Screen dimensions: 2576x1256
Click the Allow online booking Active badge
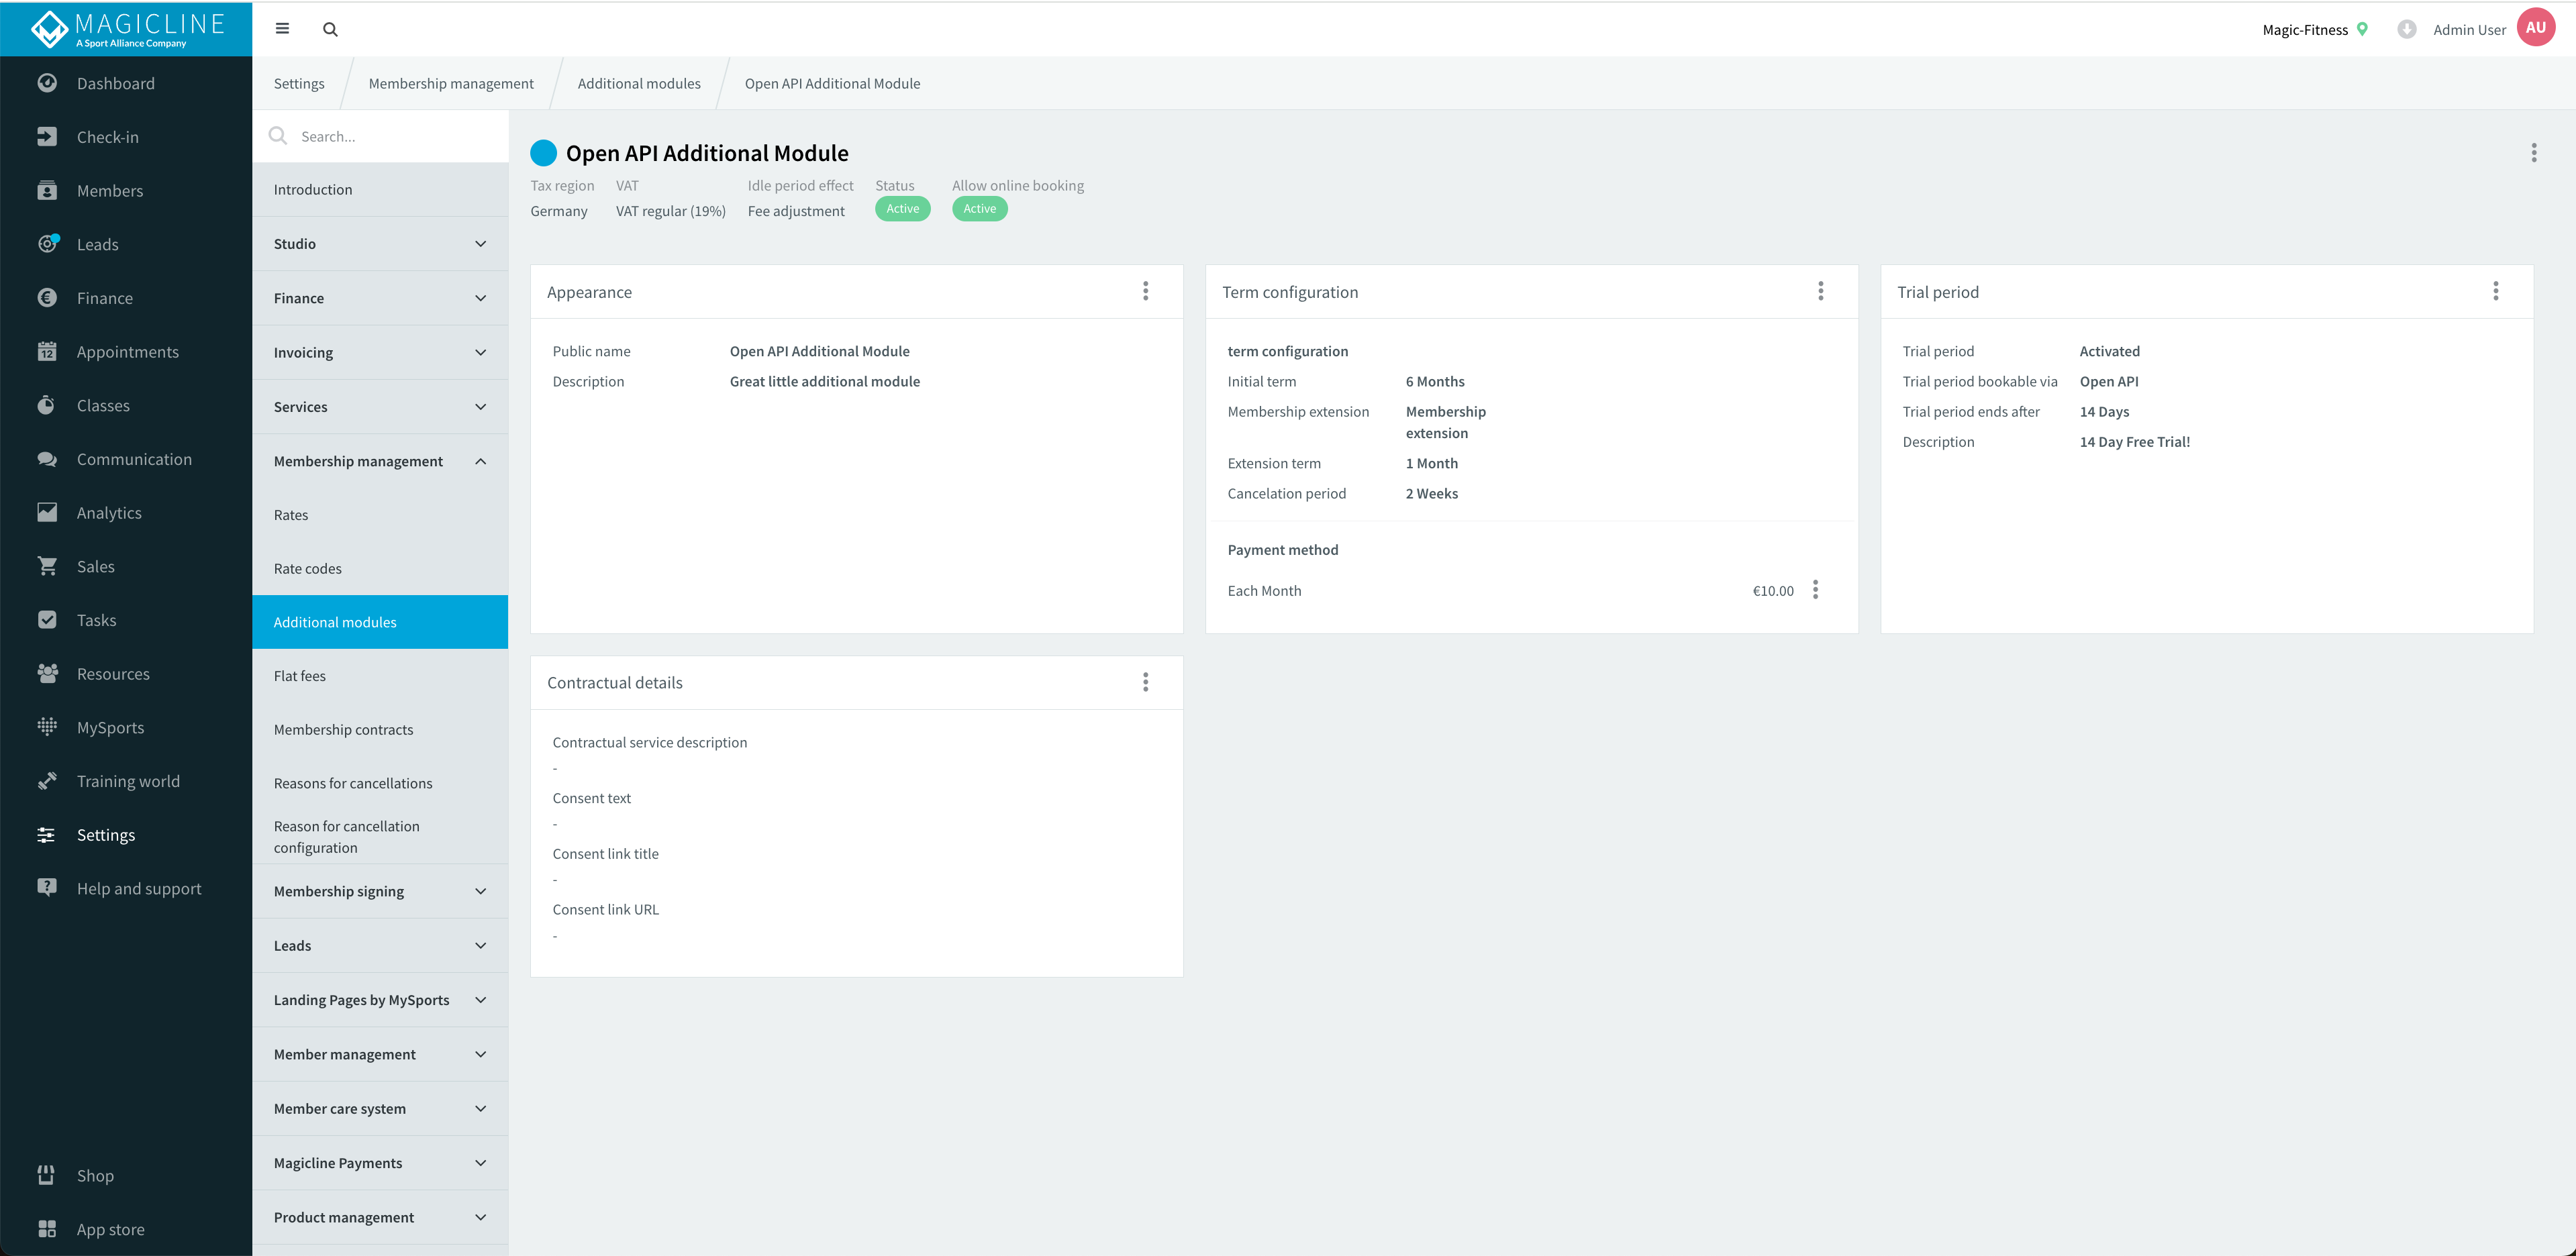979,209
